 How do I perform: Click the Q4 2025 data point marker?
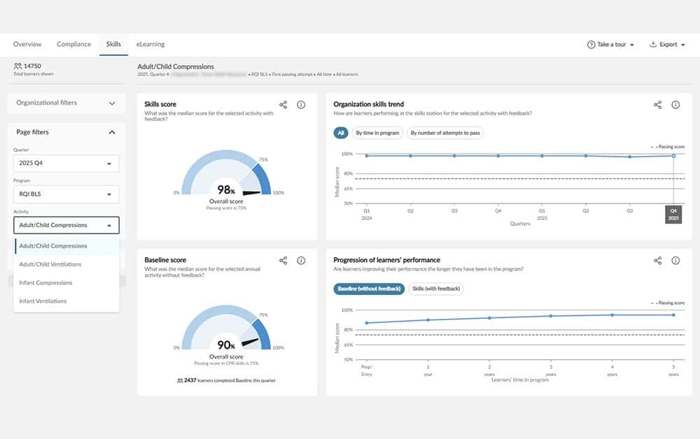pos(673,156)
